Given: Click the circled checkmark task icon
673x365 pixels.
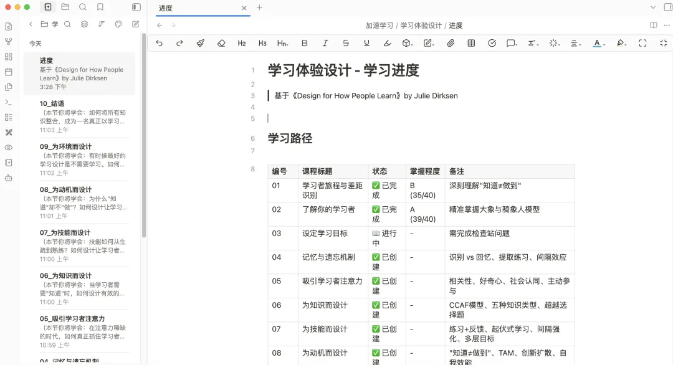Looking at the screenshot, I should pos(492,43).
